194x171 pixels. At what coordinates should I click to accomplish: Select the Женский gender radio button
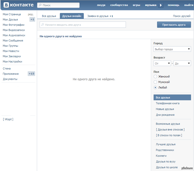click(x=155, y=76)
